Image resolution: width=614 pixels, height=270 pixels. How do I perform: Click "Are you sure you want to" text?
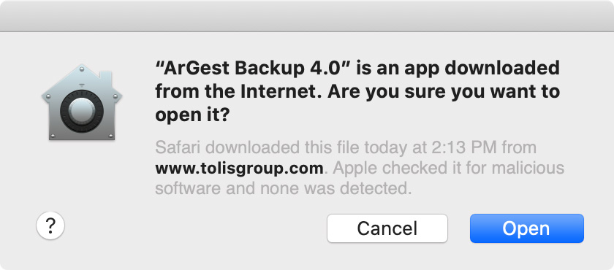[444, 92]
